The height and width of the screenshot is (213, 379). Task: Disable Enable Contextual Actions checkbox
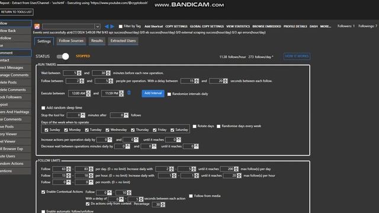point(43,192)
